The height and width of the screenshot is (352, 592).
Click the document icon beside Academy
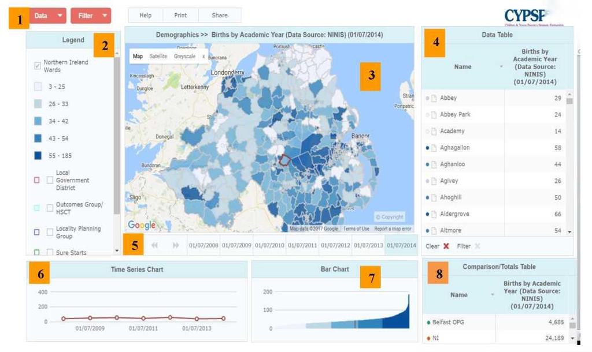(434, 131)
